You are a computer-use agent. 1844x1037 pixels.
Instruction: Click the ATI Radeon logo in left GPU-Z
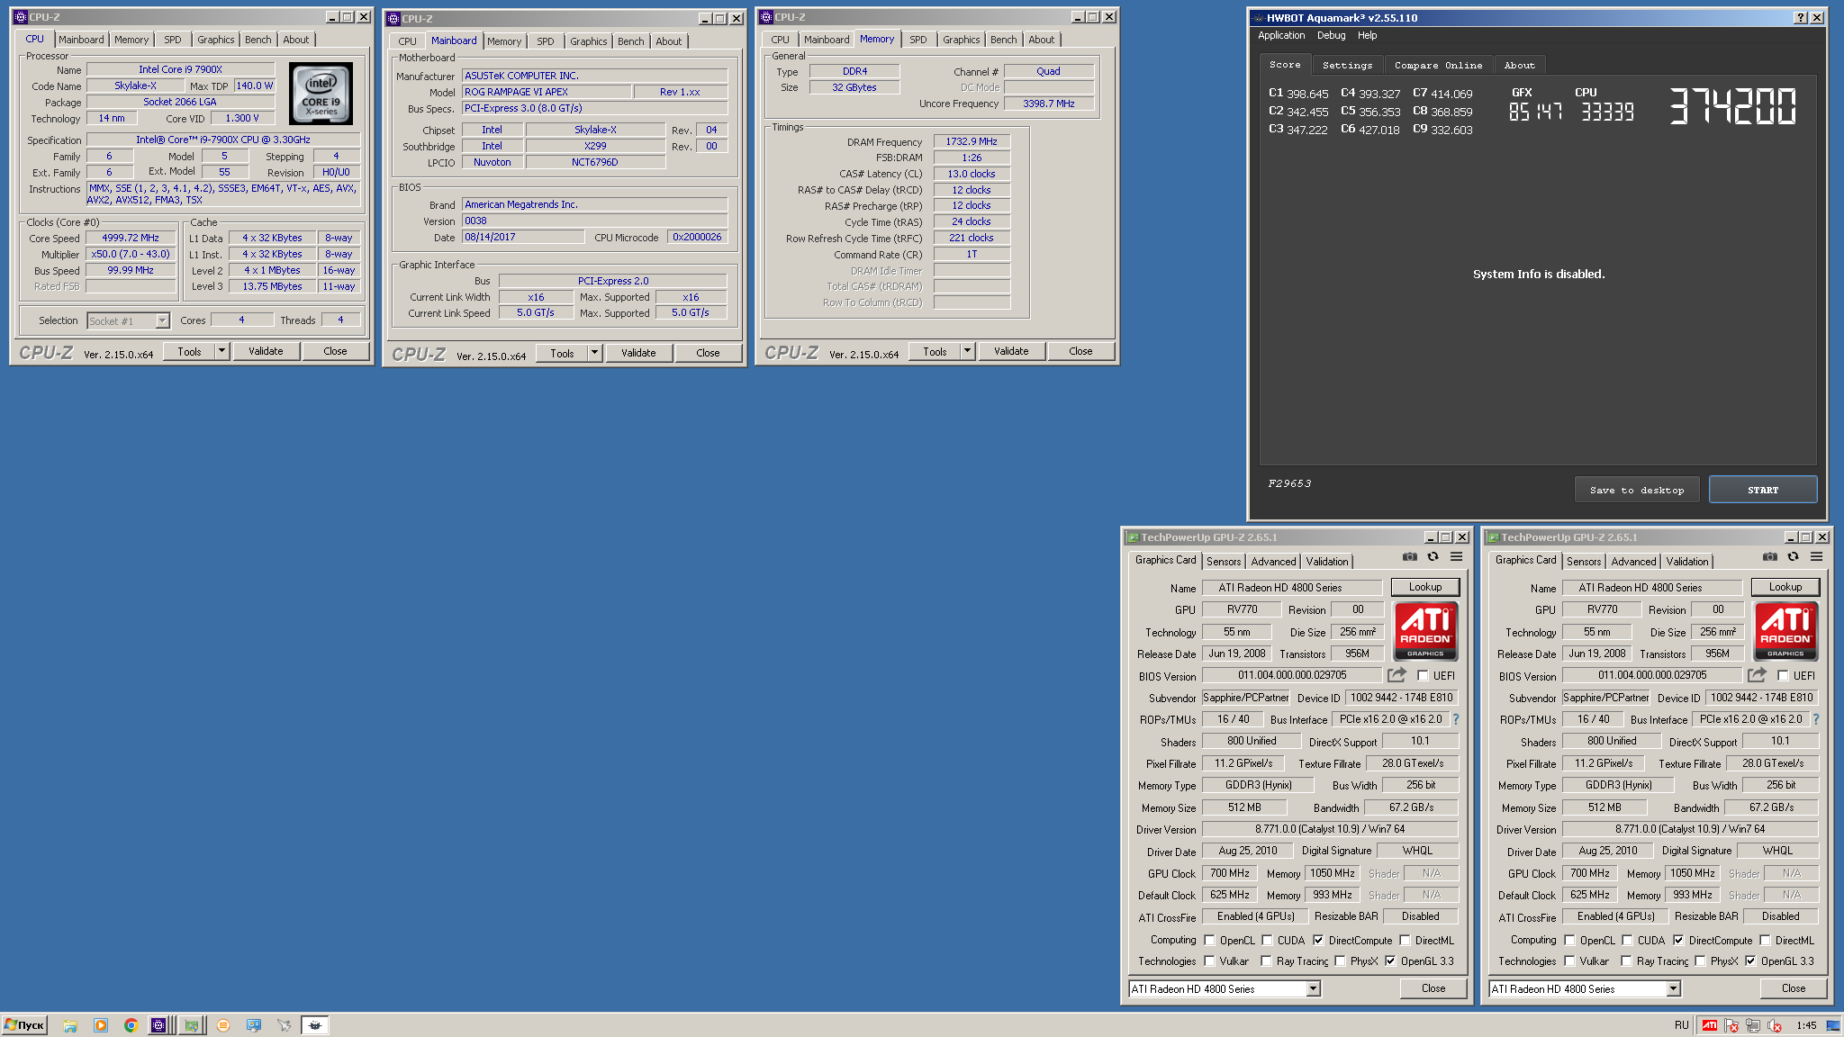pyautogui.click(x=1425, y=631)
